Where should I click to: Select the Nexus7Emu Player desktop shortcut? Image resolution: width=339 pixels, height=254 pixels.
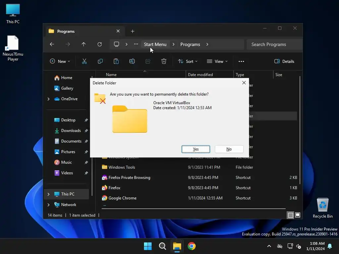[x=13, y=48]
